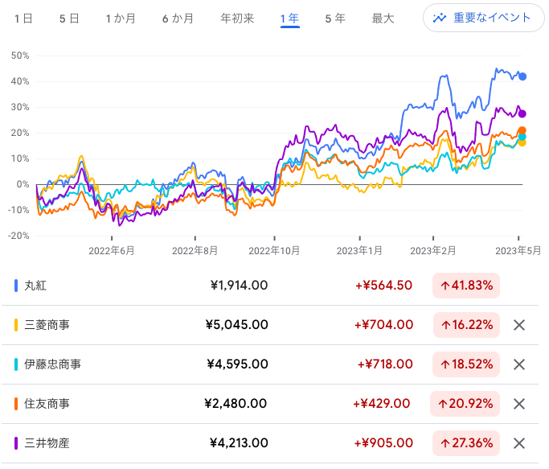Click the 2023年1月 axis label

pos(359,251)
